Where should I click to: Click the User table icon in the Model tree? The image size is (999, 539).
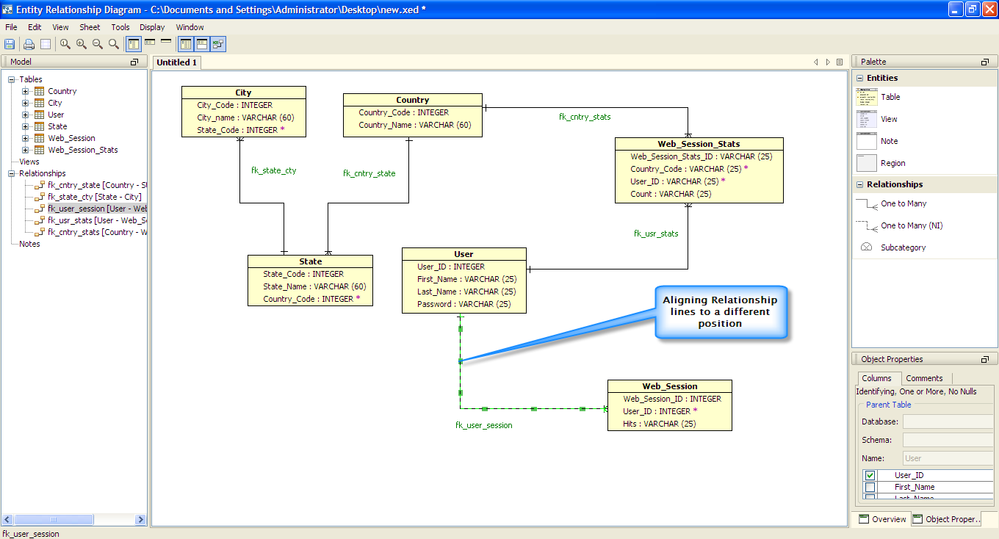pos(40,115)
